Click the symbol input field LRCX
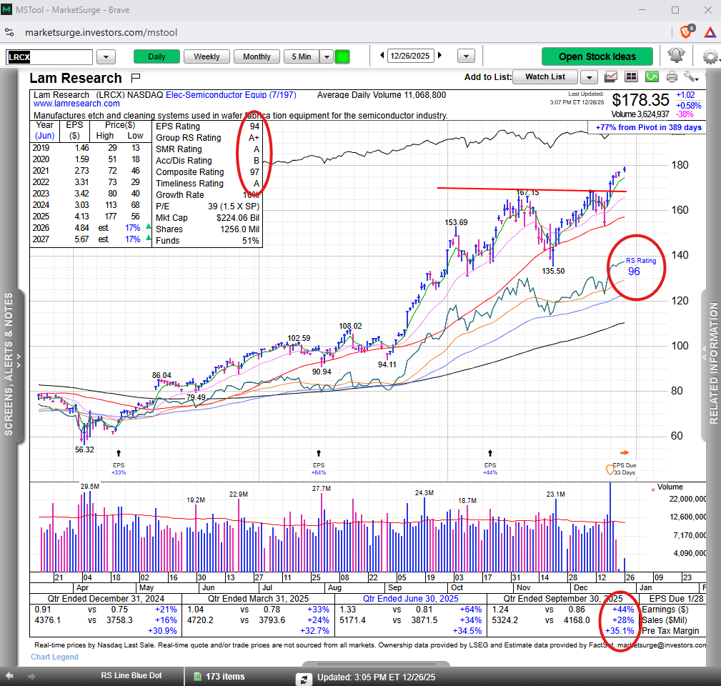The width and height of the screenshot is (721, 686). [49, 57]
